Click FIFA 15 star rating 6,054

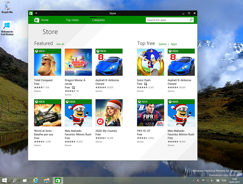(x=145, y=138)
